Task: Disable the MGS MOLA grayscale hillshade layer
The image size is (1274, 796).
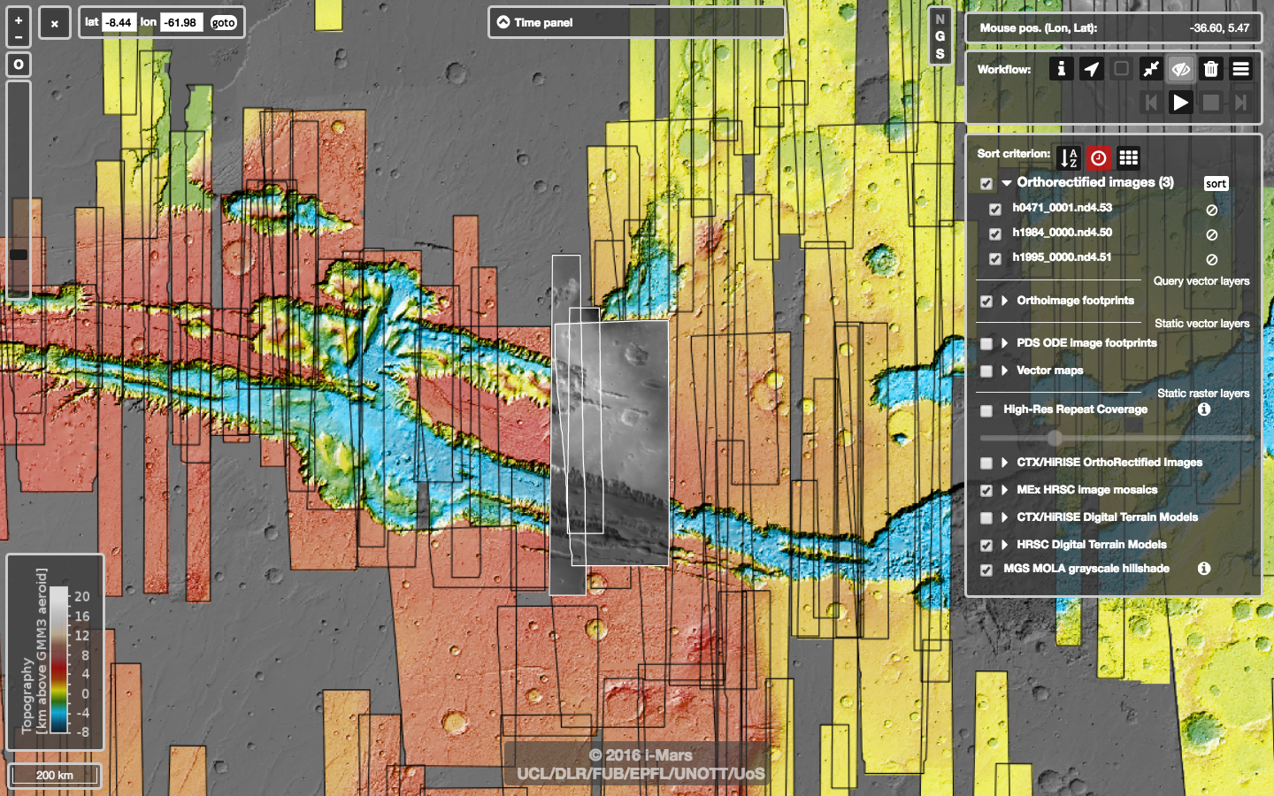Action: point(986,570)
